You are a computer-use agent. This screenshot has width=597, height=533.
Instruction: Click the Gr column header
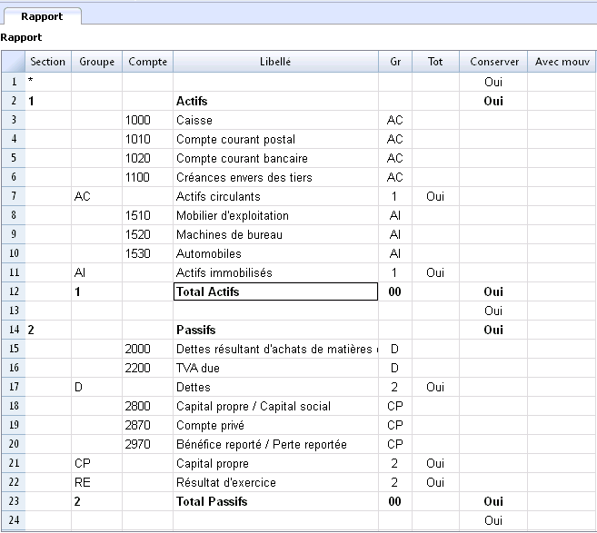click(395, 62)
